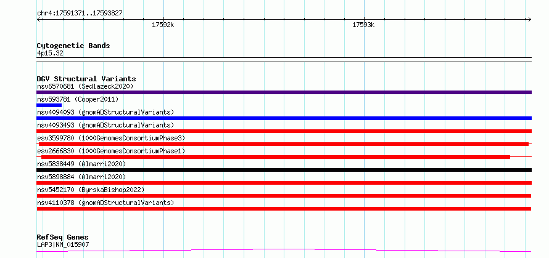Open variant nsv5452170 (ByrskaBishop2022) label
Screen dimensions: 549x258
click(x=91, y=190)
